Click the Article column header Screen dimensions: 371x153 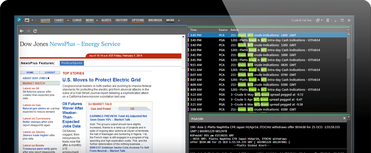point(235,30)
